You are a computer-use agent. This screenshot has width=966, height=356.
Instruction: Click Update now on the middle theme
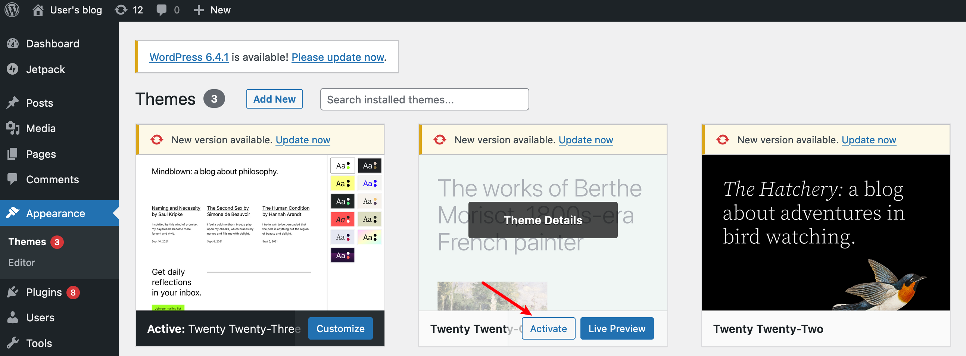(586, 140)
